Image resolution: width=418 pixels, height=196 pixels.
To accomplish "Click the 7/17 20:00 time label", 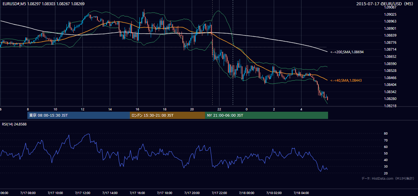I will (192, 193).
